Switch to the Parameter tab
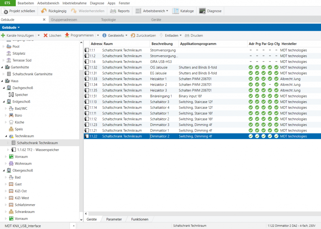This screenshot has height=229, width=321. point(114,219)
